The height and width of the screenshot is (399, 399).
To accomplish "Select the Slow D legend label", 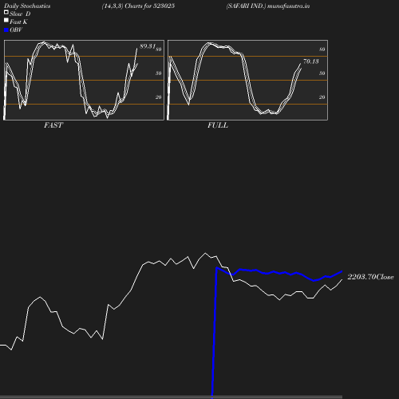I will 20,14.
